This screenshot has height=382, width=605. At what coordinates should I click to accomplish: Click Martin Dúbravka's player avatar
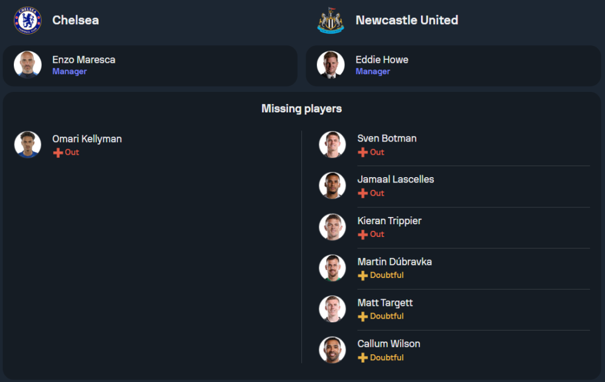pos(332,268)
